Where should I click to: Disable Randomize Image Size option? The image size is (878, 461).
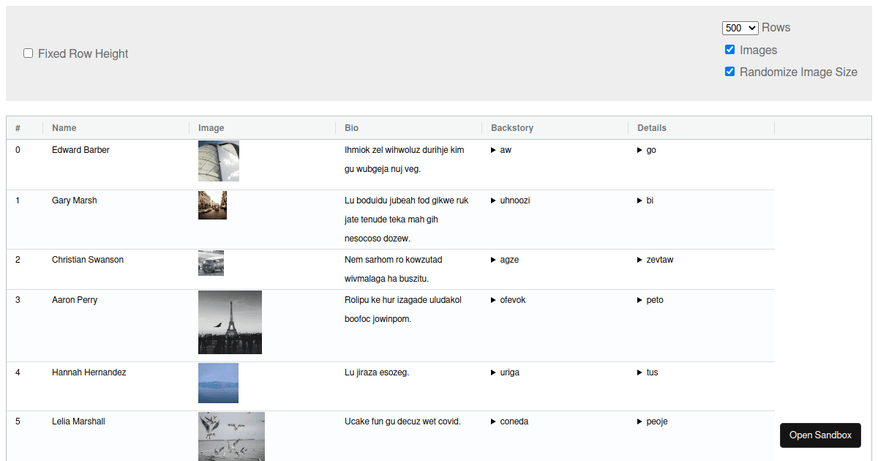coord(729,72)
